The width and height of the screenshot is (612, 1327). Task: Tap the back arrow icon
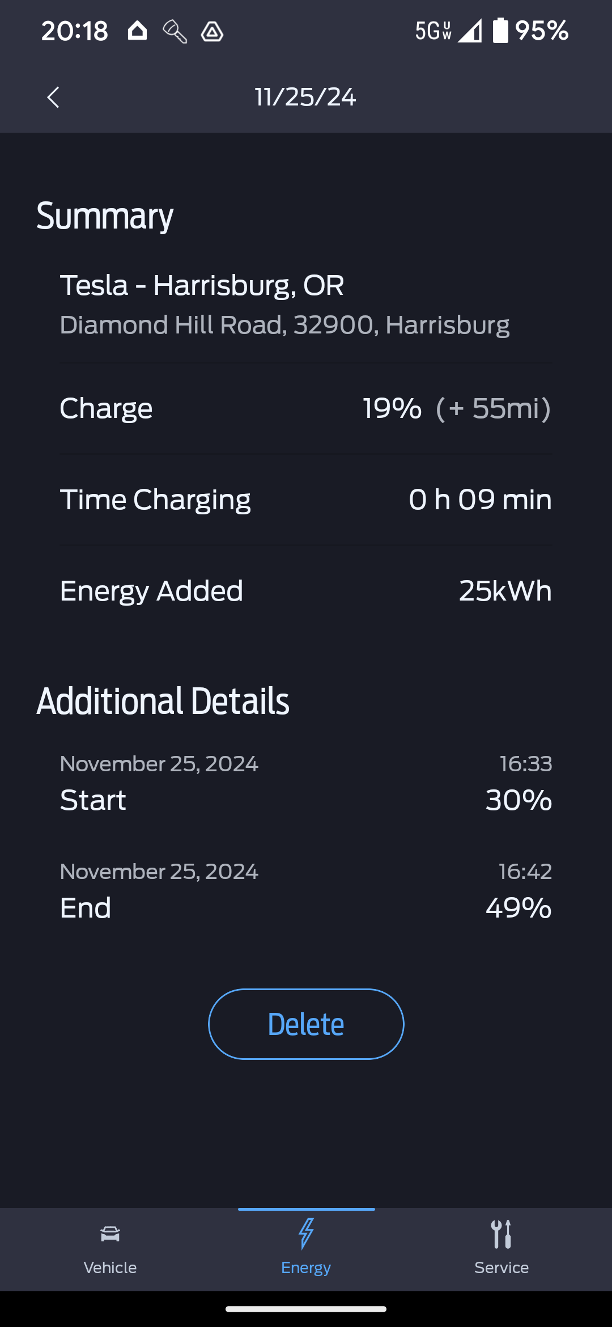53,98
